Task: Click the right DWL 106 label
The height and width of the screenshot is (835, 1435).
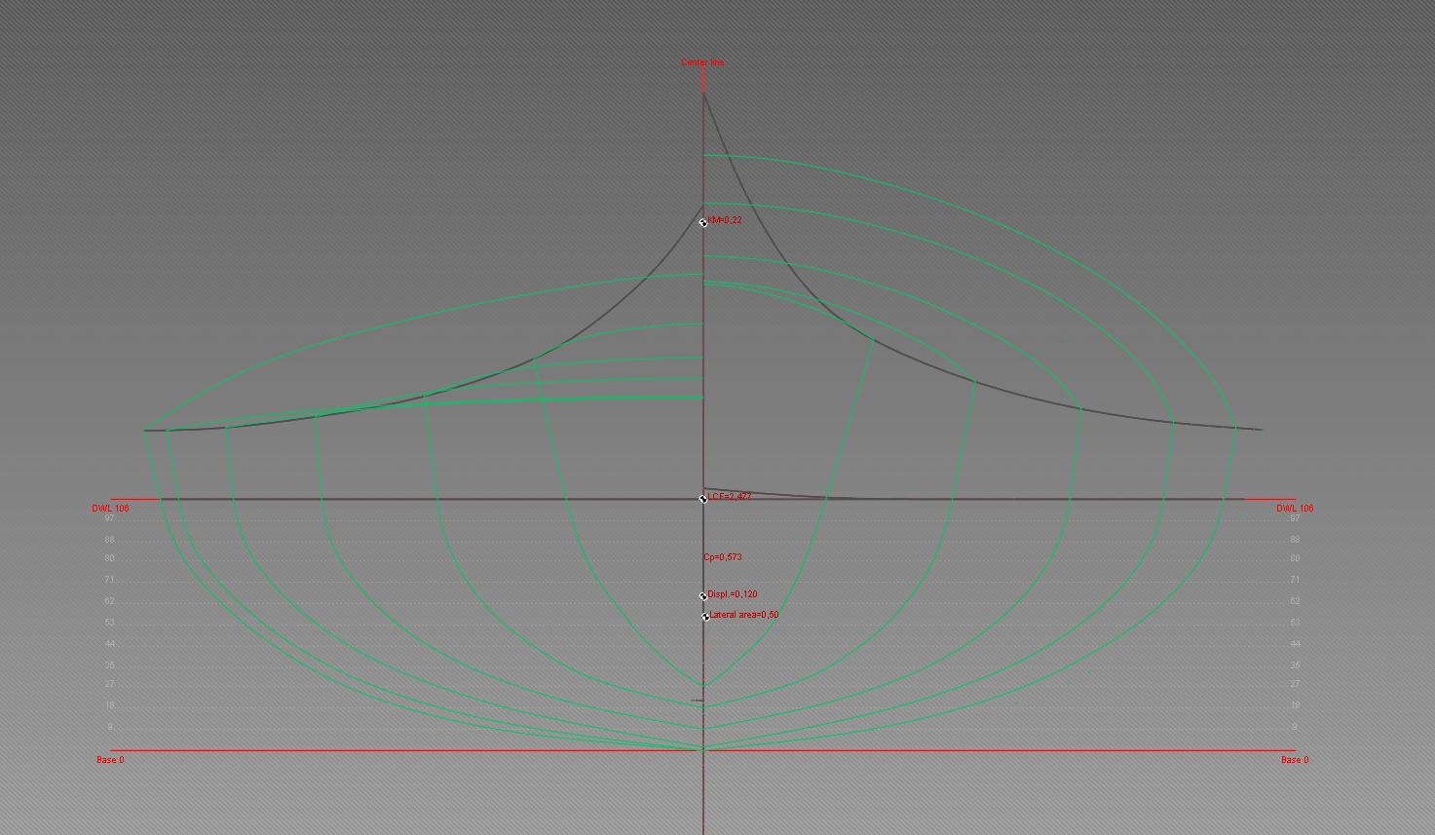Action: pyautogui.click(x=1295, y=509)
